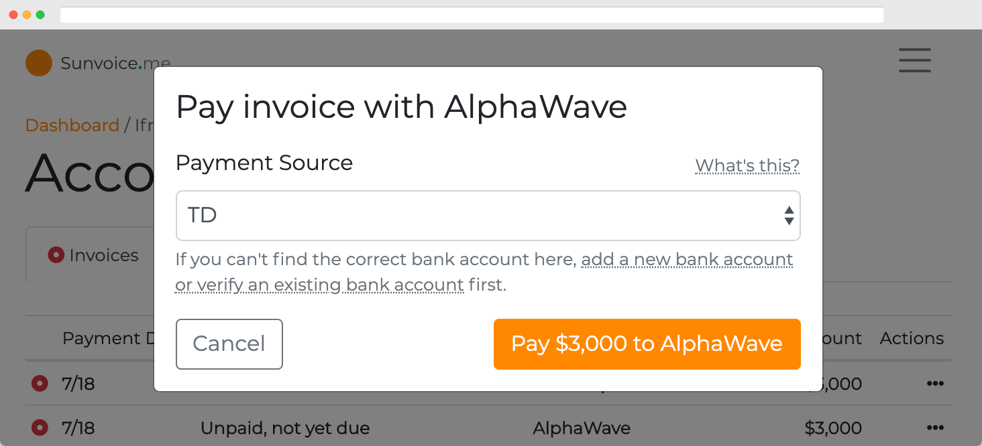
Task: Click the orange Sunvoice logo circle
Action: click(39, 63)
